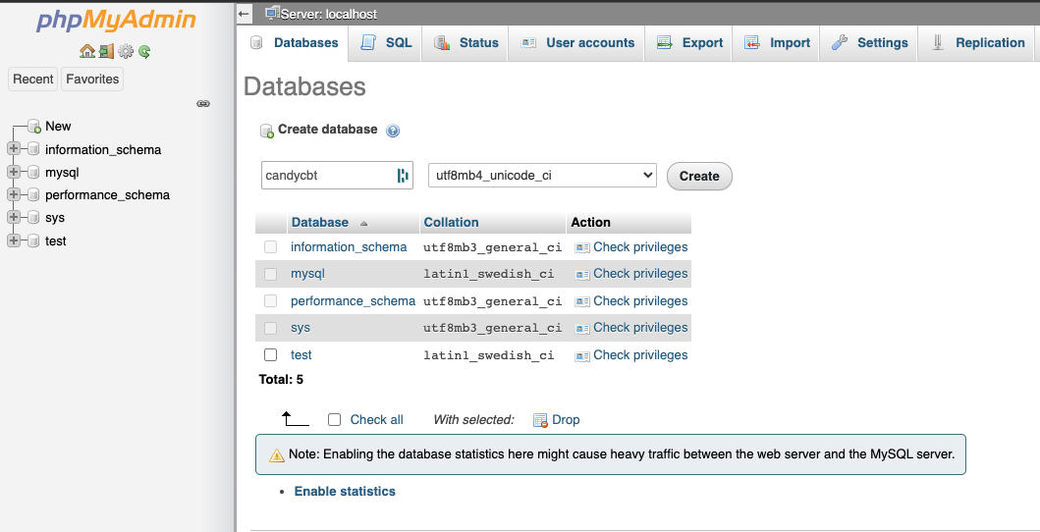
Task: Click the Server localhost icon in breadcrumb
Action: point(271,13)
